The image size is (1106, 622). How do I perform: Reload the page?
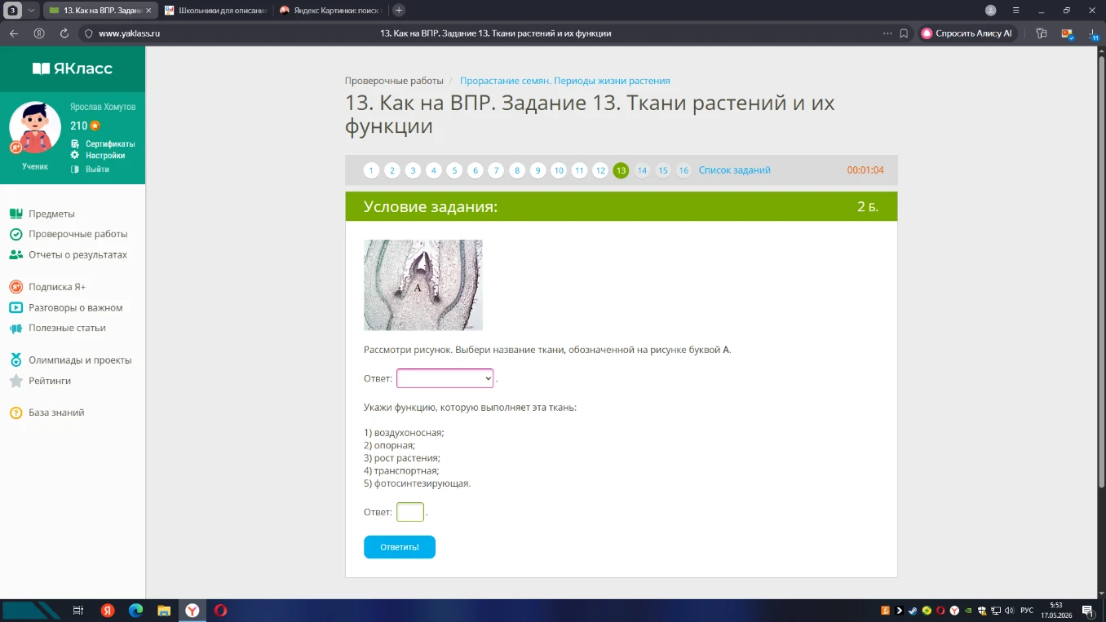tap(64, 33)
